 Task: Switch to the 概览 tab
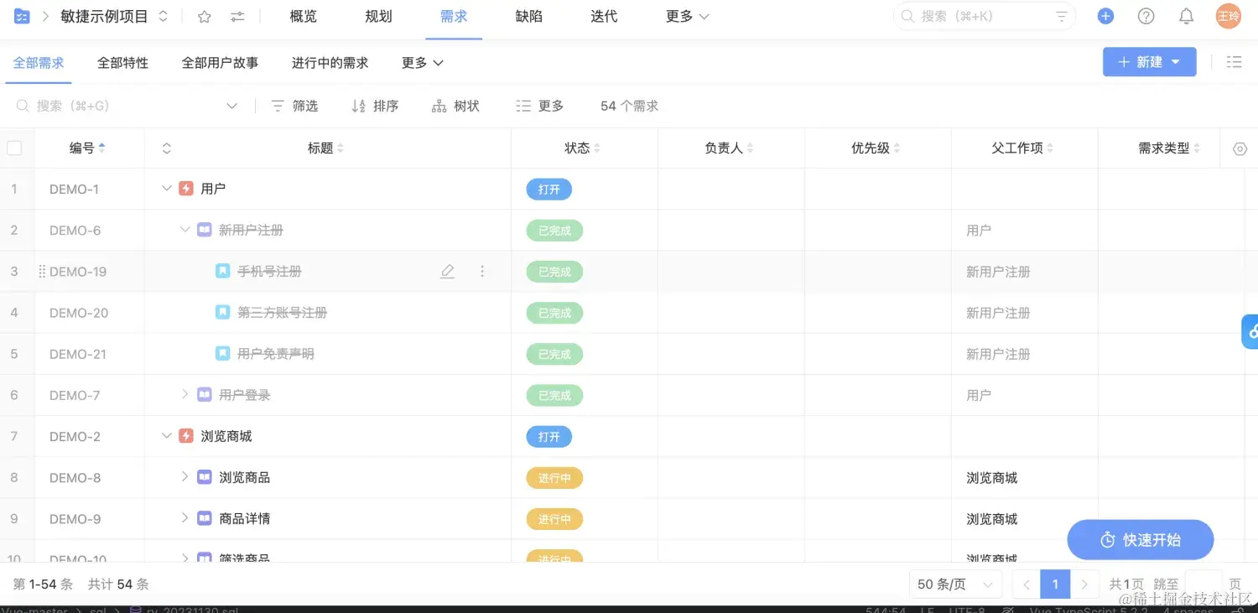pos(303,17)
